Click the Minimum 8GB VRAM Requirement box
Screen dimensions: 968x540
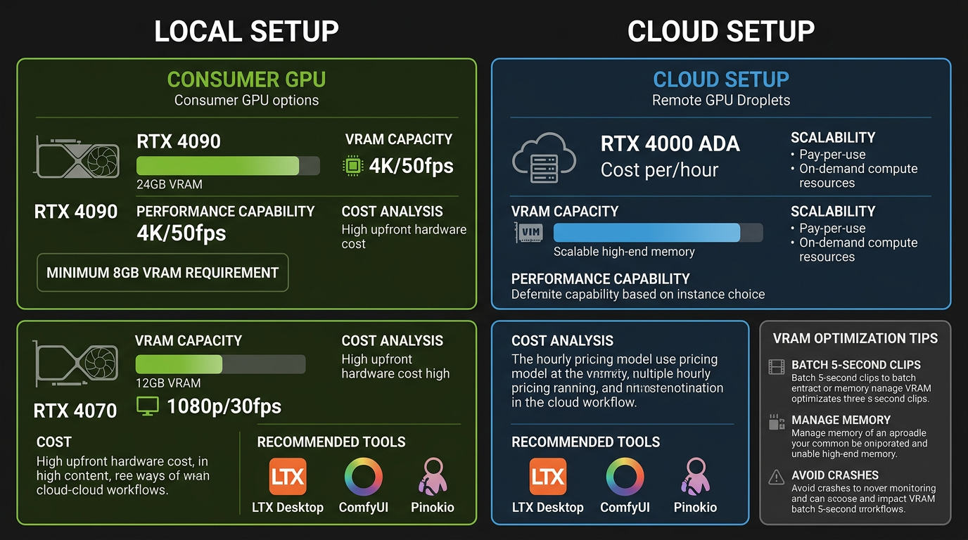(163, 273)
